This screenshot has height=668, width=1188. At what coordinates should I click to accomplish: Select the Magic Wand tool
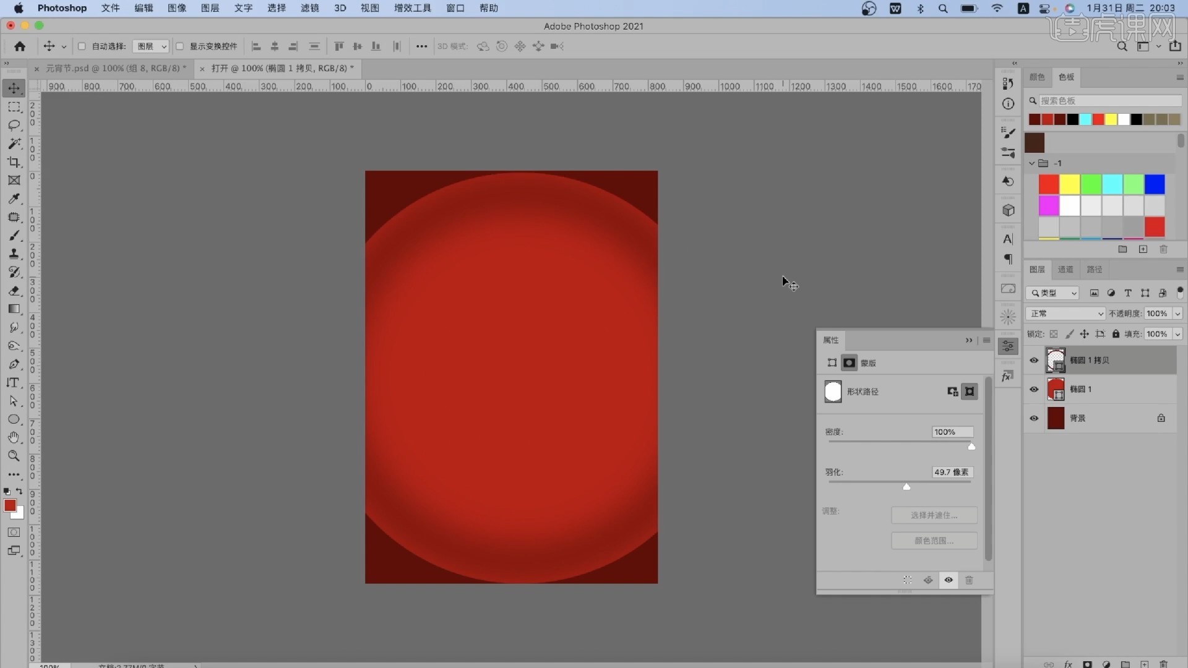(14, 143)
